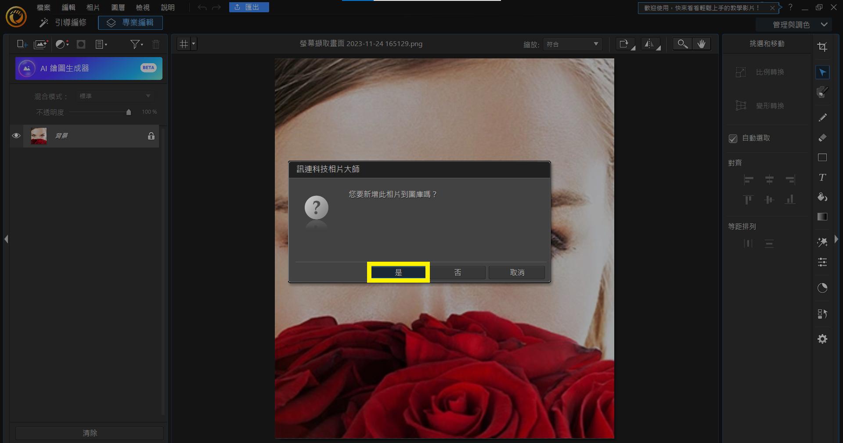Switch to 引導編修 mode
This screenshot has height=443, width=843.
(71, 23)
